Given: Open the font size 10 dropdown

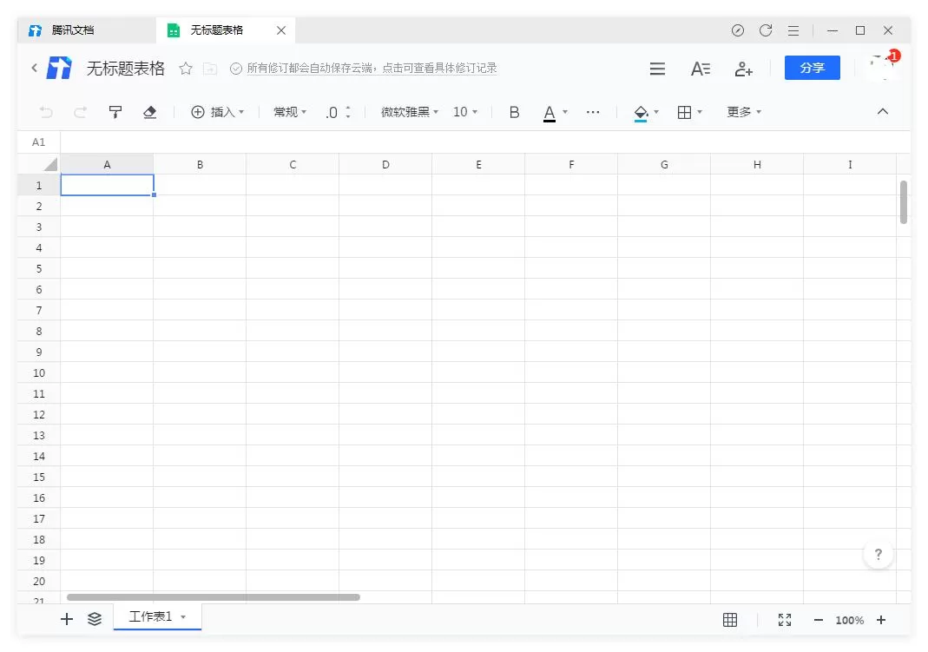Looking at the screenshot, I should click(x=465, y=112).
